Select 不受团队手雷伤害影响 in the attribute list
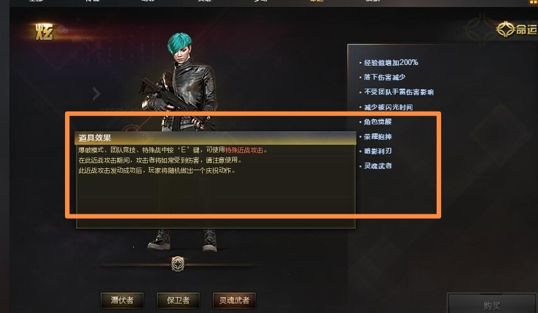 pos(398,92)
